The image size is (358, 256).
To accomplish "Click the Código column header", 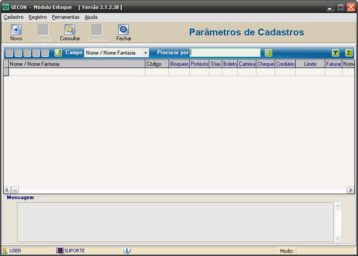I will 157,64.
